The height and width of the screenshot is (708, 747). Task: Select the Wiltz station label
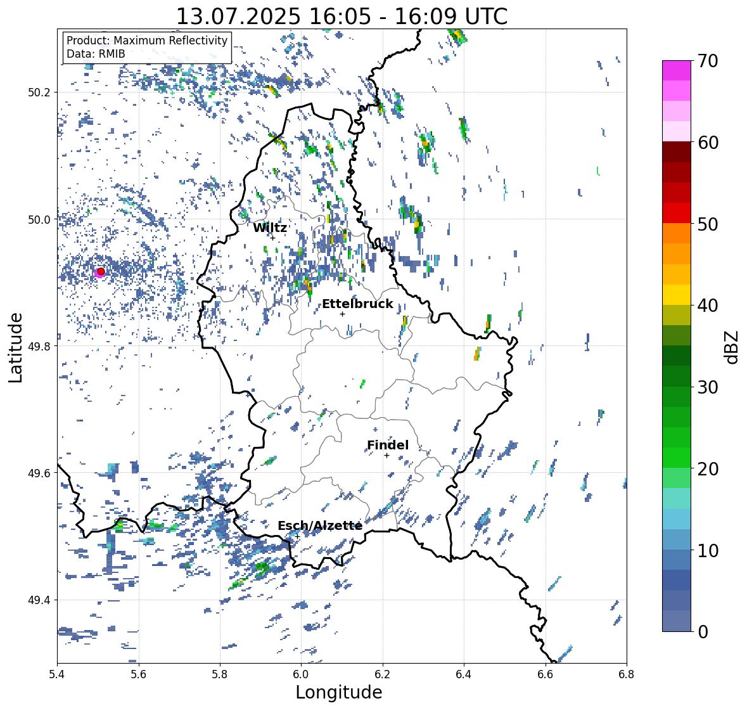[270, 228]
